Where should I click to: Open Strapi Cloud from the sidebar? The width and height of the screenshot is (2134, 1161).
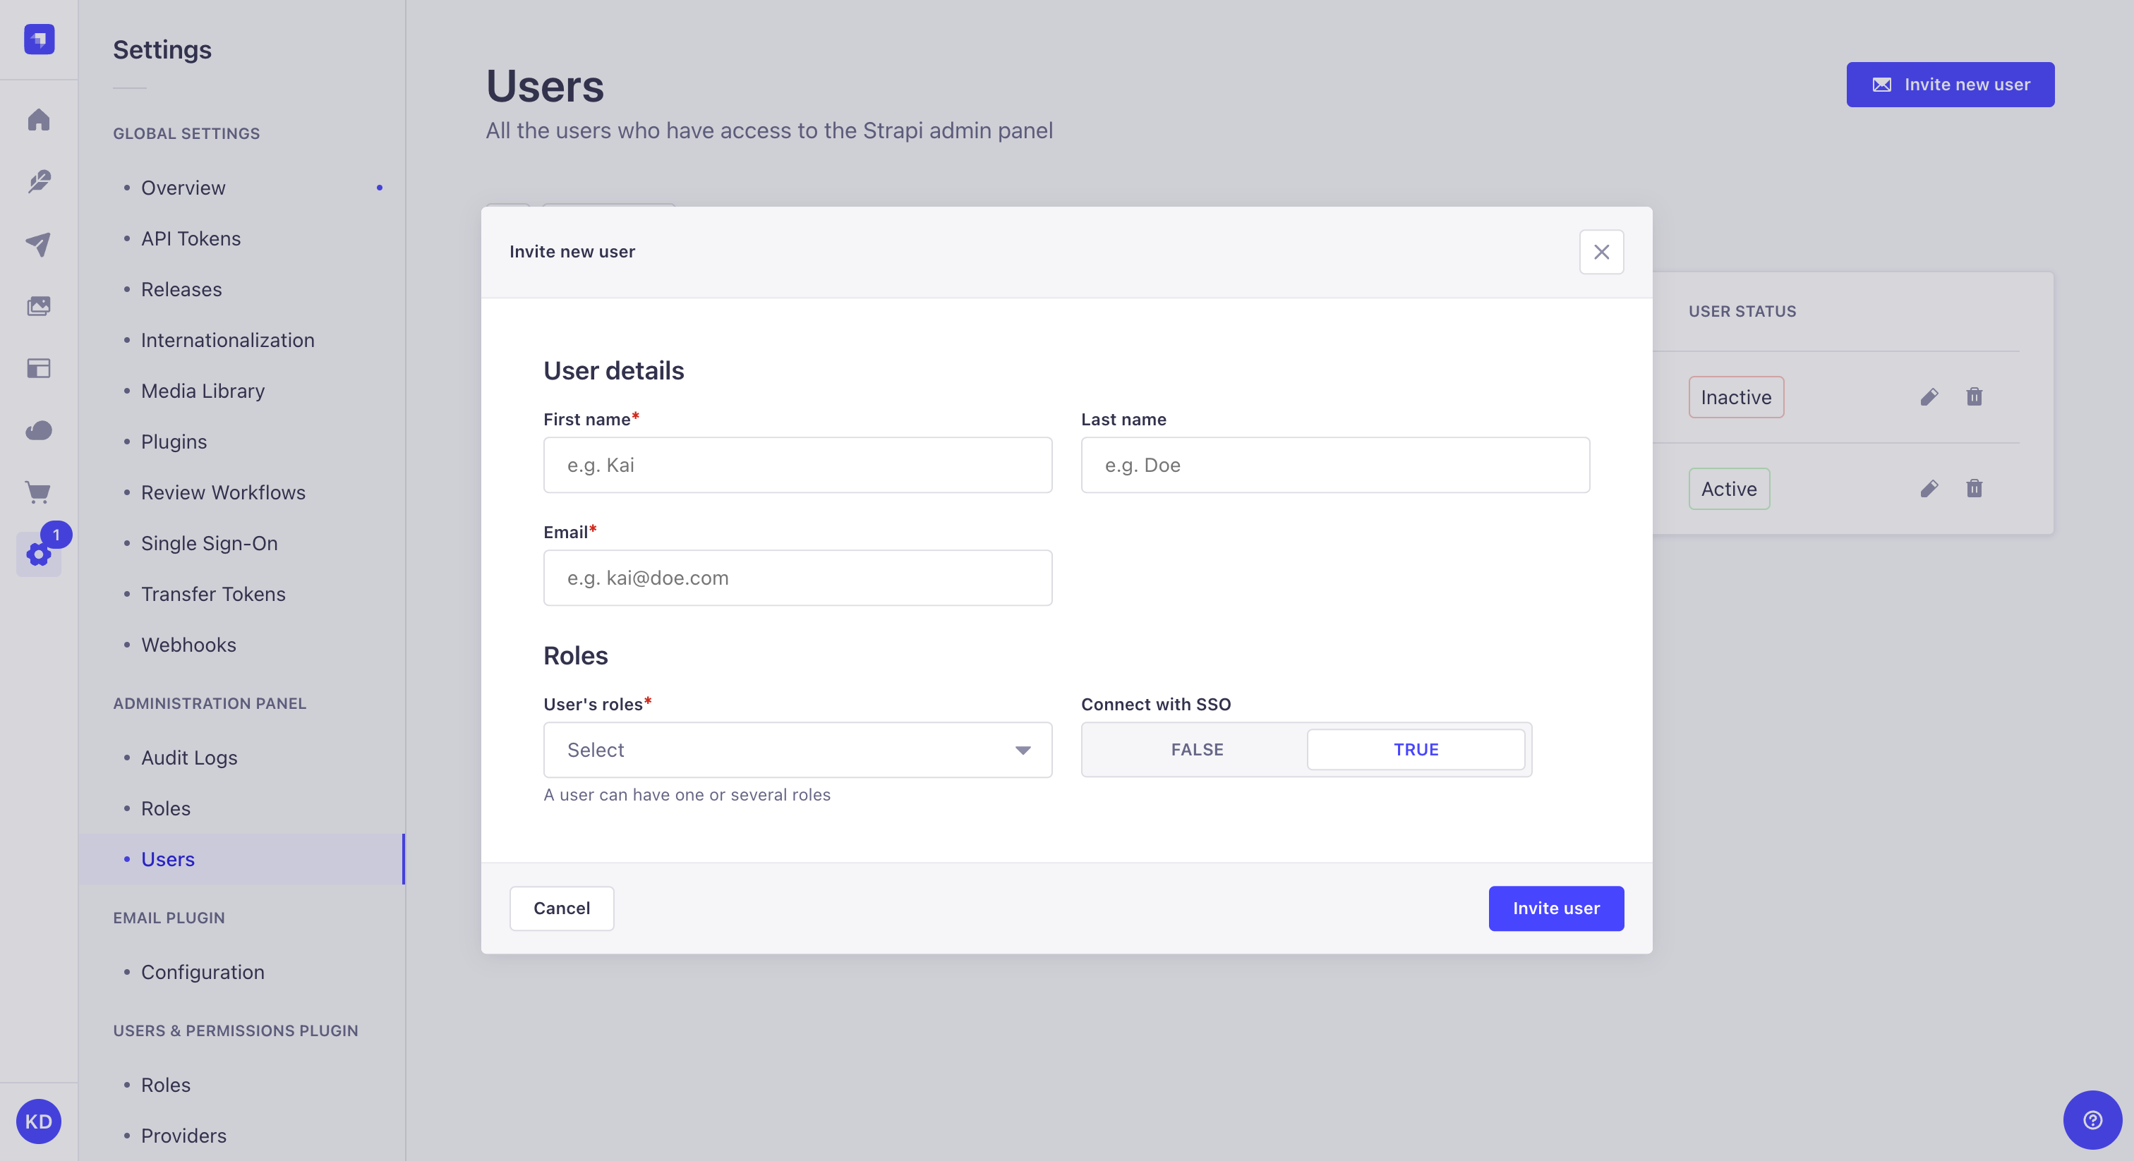(x=38, y=430)
